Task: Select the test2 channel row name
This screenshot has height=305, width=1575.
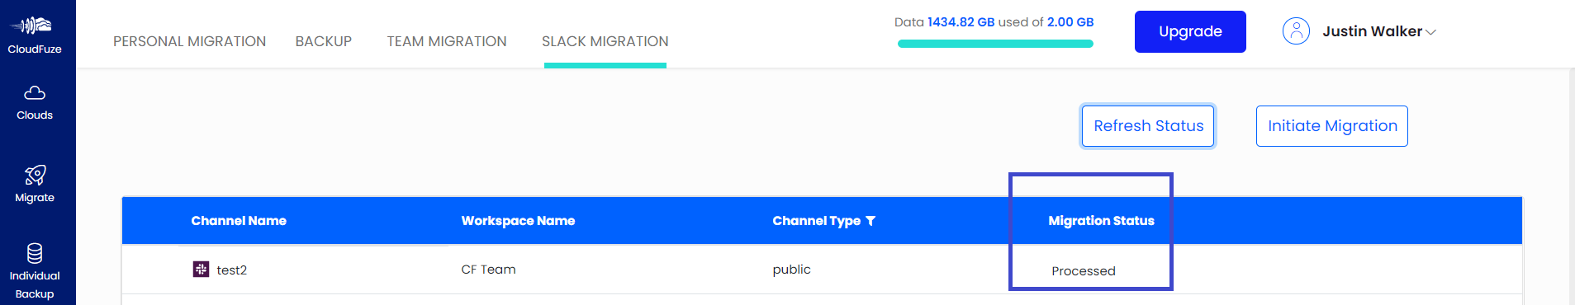Action: point(232,270)
